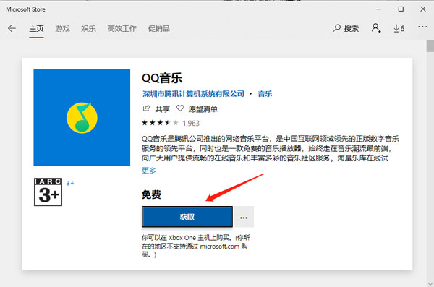Open the ellipsis menu next to 获取
The width and height of the screenshot is (434, 287).
(244, 217)
